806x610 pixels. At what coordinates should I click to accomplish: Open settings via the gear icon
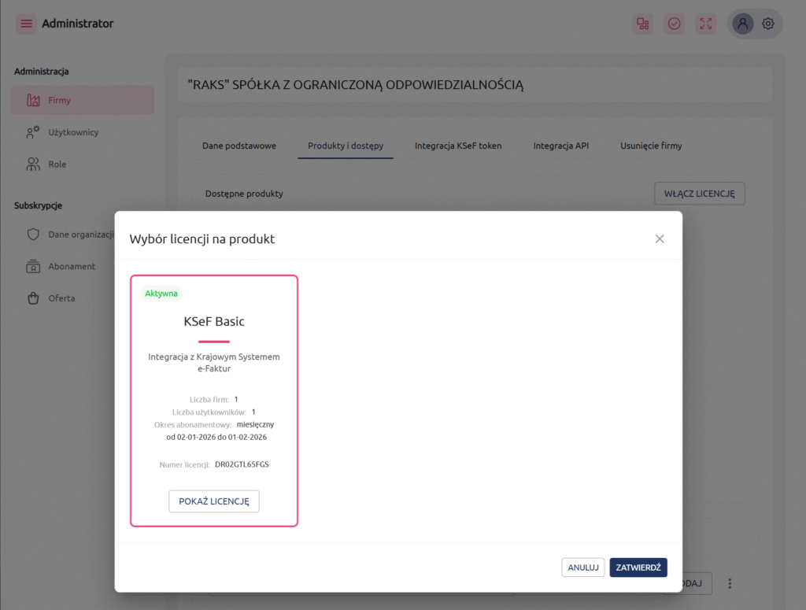tap(768, 24)
